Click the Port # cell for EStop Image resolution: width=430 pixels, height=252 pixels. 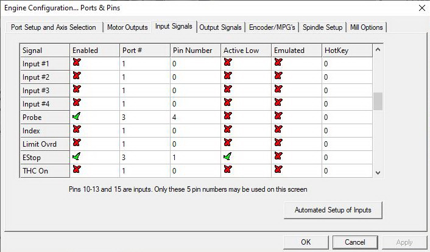click(144, 157)
